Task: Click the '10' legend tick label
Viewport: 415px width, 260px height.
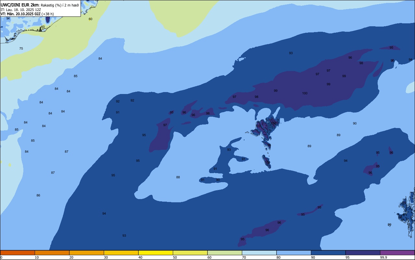Action: point(37,257)
